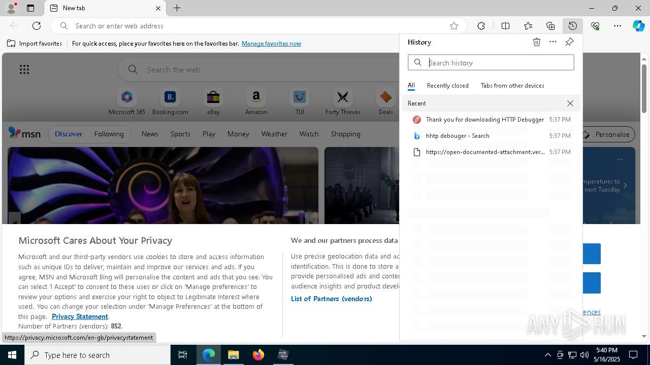Open the Forty Thieves shortcut
The width and height of the screenshot is (650, 365).
[x=343, y=101]
